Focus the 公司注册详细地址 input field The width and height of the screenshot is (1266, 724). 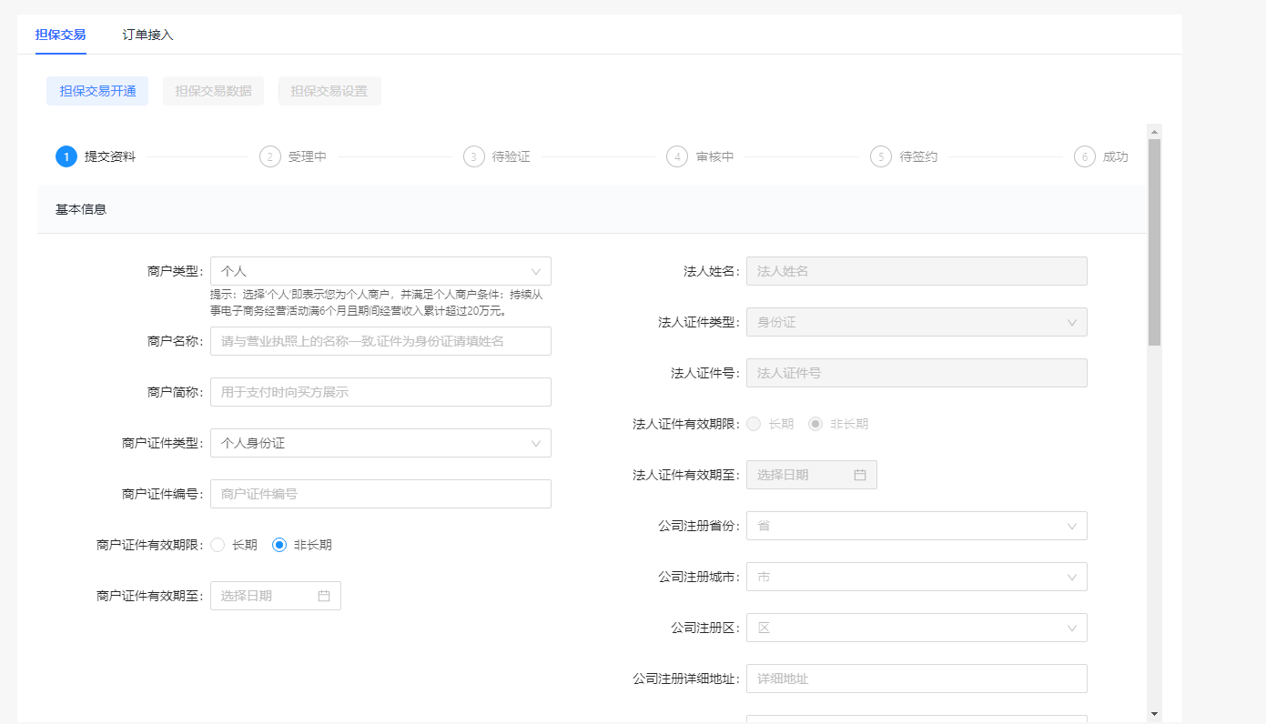point(917,679)
